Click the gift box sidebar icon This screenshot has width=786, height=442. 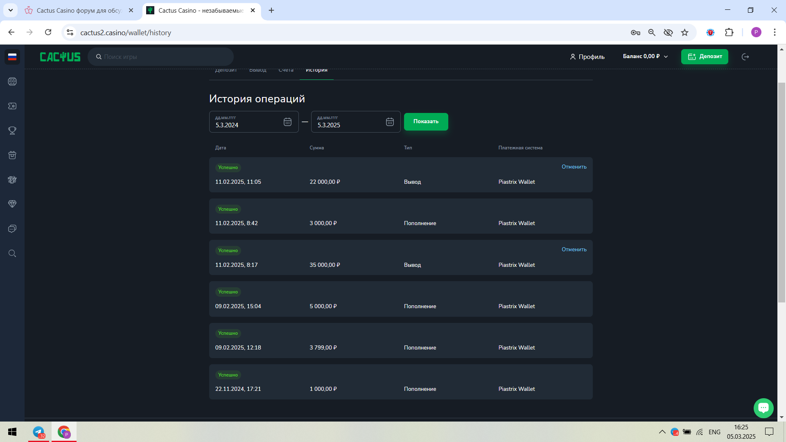click(x=12, y=155)
